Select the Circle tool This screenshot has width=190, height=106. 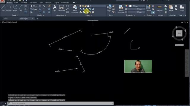point(15,8)
